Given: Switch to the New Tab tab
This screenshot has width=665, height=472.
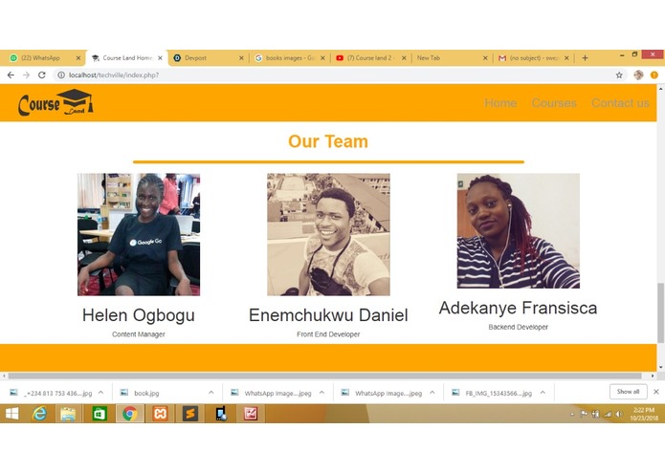Looking at the screenshot, I should click(x=452, y=58).
